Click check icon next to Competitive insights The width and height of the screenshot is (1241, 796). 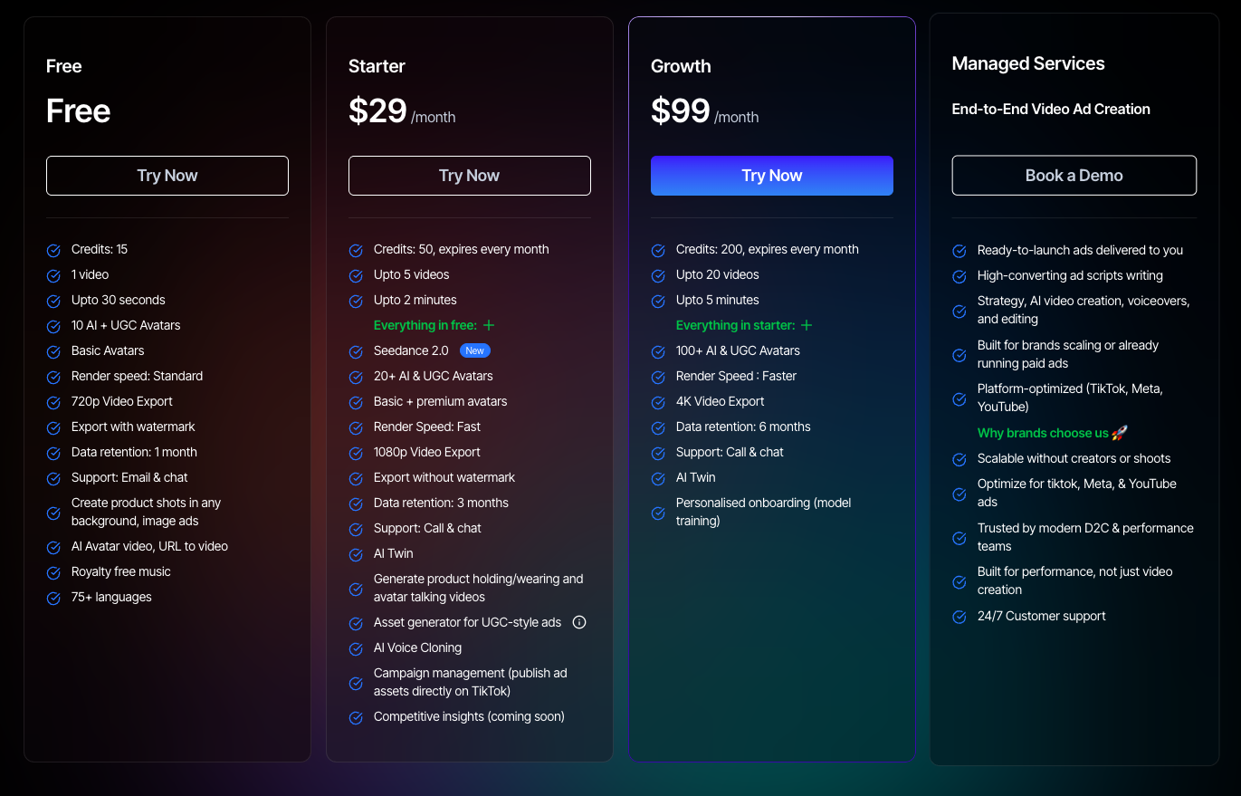tap(356, 717)
